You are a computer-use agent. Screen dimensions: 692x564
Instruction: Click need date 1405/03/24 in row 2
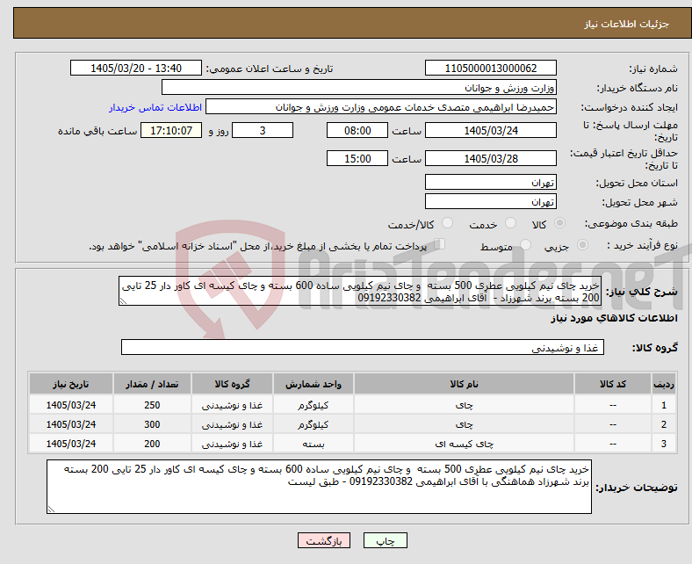pyautogui.click(x=71, y=424)
